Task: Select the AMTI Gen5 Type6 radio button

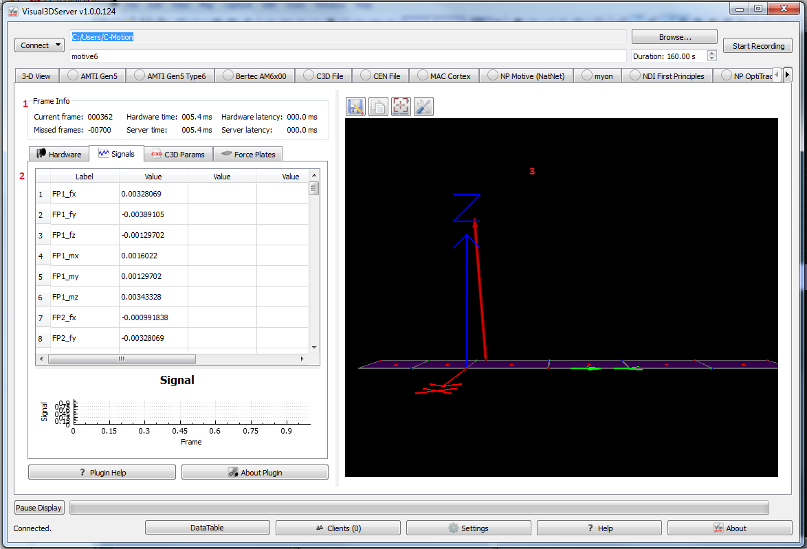Action: tap(139, 75)
